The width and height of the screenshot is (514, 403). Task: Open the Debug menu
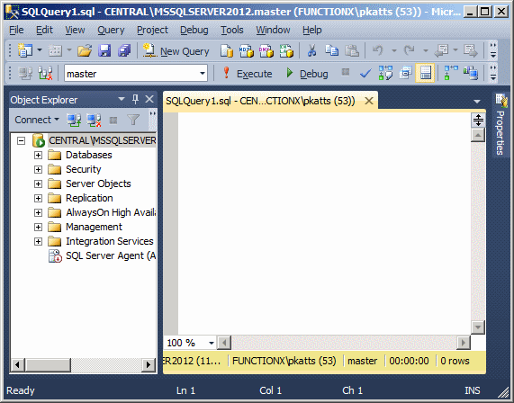(194, 31)
